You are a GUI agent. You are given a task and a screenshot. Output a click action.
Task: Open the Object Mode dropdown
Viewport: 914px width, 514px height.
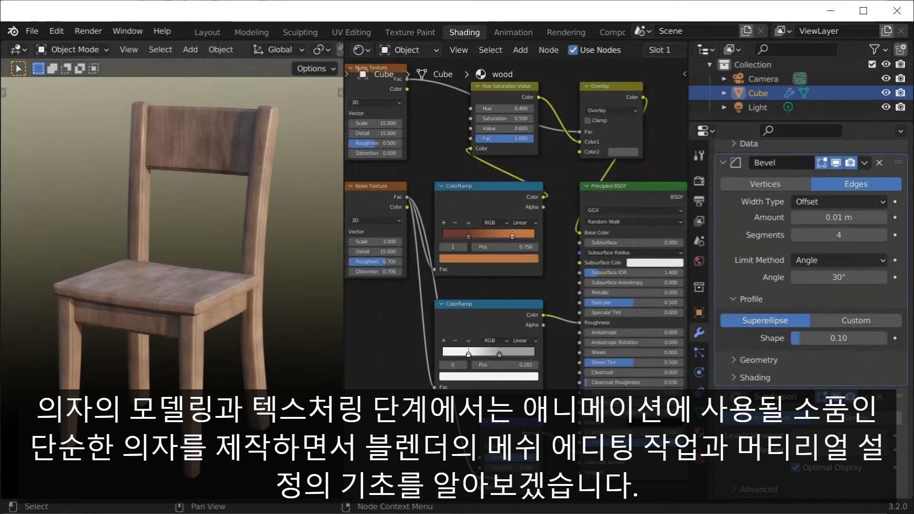[x=73, y=49]
